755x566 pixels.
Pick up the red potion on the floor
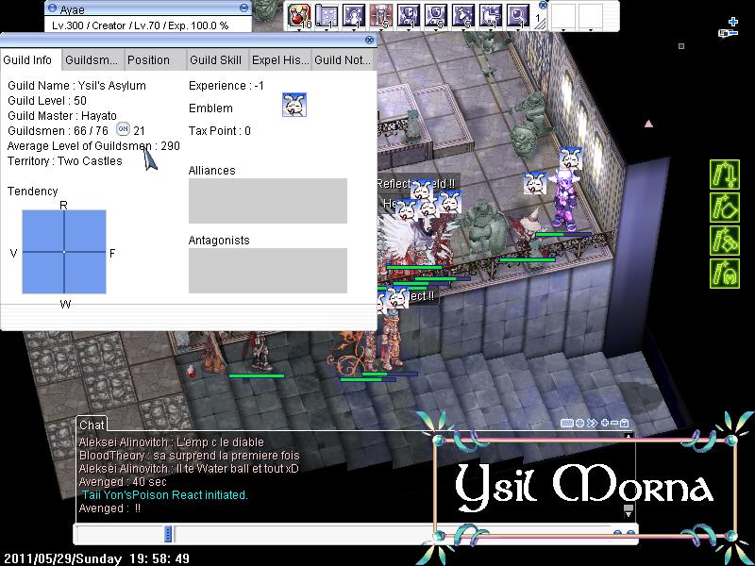[x=192, y=371]
